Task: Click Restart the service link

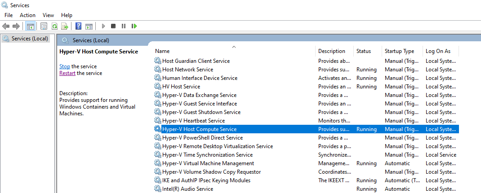Action: point(67,73)
